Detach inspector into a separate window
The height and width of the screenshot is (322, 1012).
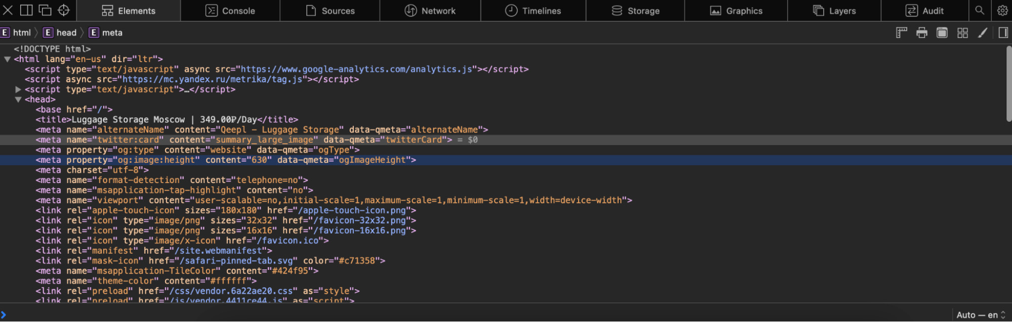click(45, 10)
